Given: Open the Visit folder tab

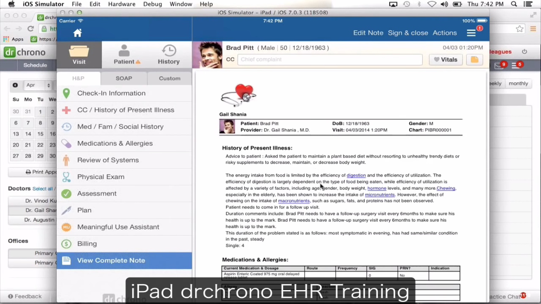Looking at the screenshot, I should pyautogui.click(x=79, y=55).
